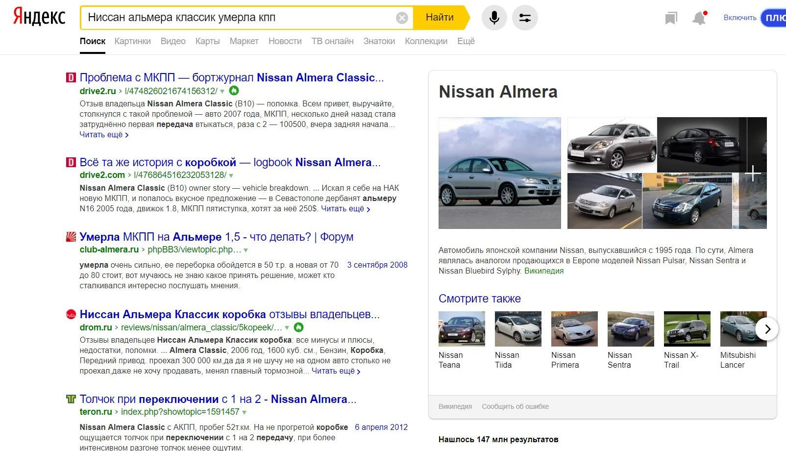Viewport: 786px width, 451px height.
Task: Click the Википедия source link in card footer
Action: (x=455, y=406)
